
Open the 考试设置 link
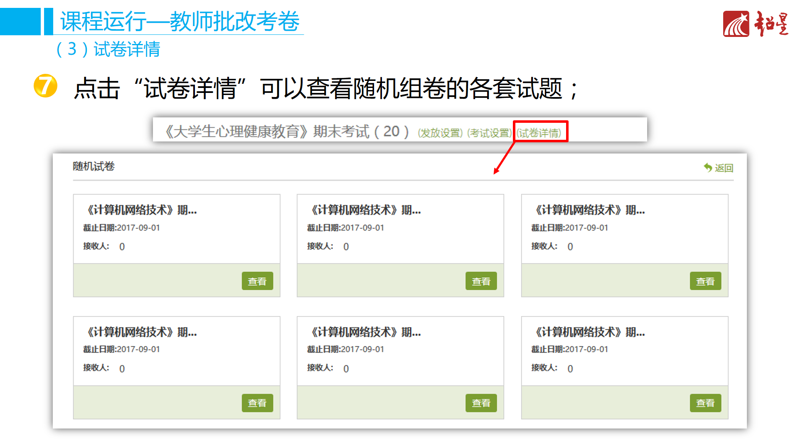click(489, 133)
